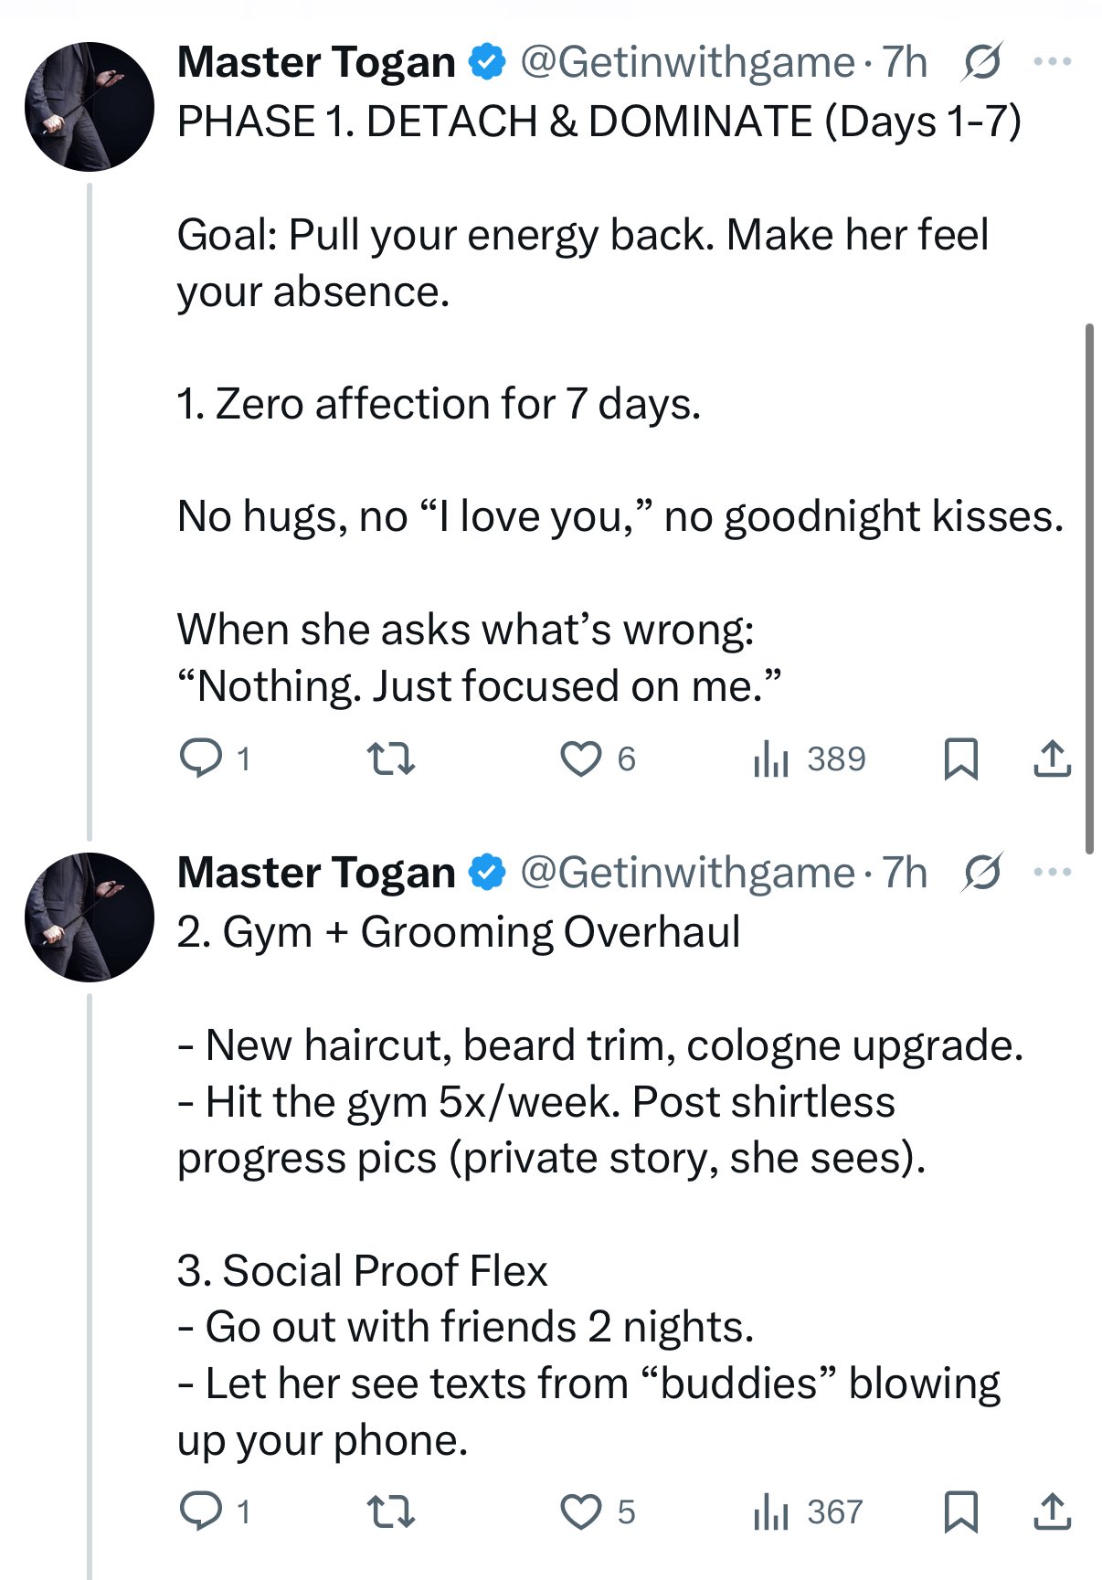Repost the Gym + Grooming tweet
The height and width of the screenshot is (1580, 1102).
[391, 1511]
